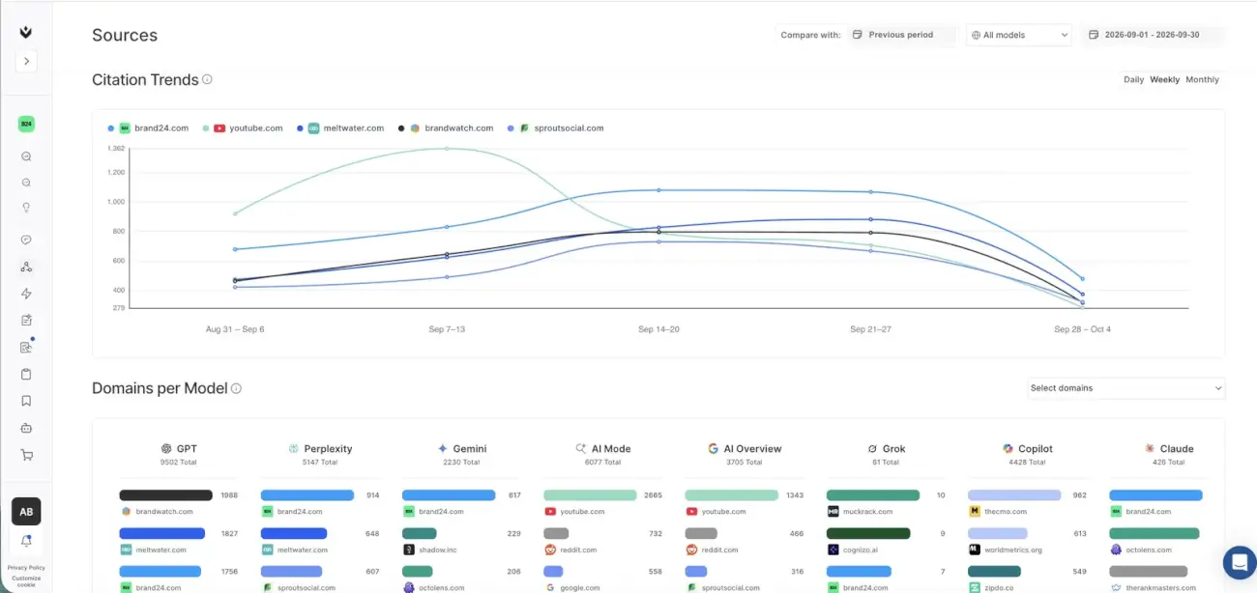
Task: Click the Claude model icon
Action: tap(1150, 448)
